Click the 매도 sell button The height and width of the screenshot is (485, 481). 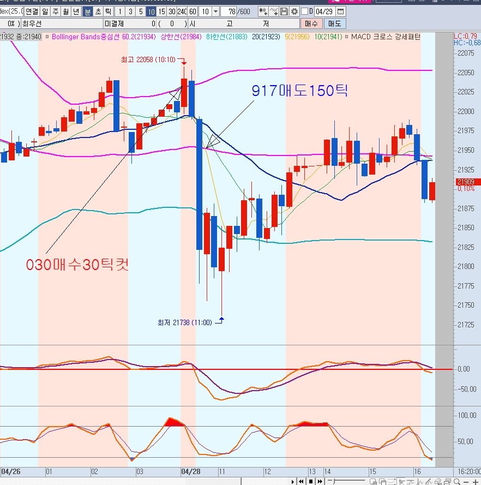(334, 23)
